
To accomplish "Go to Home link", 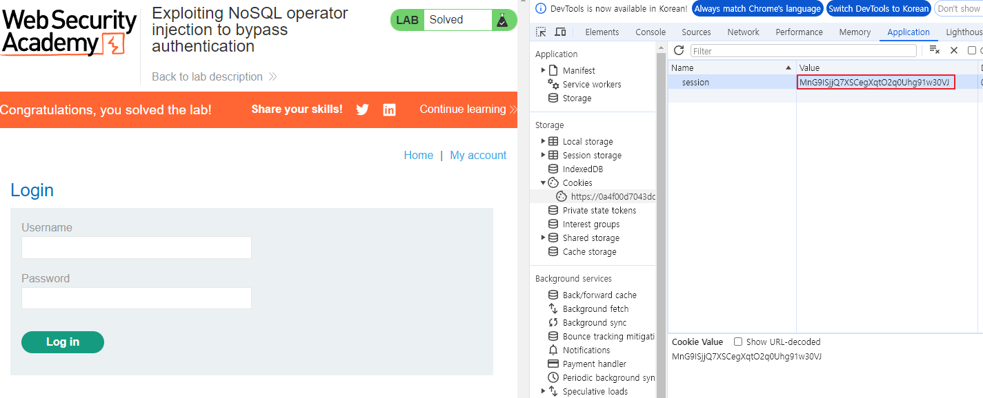I will click(419, 156).
